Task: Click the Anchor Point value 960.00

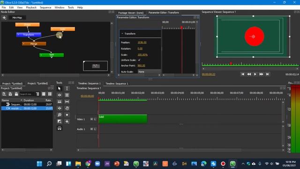Action: click(141, 66)
